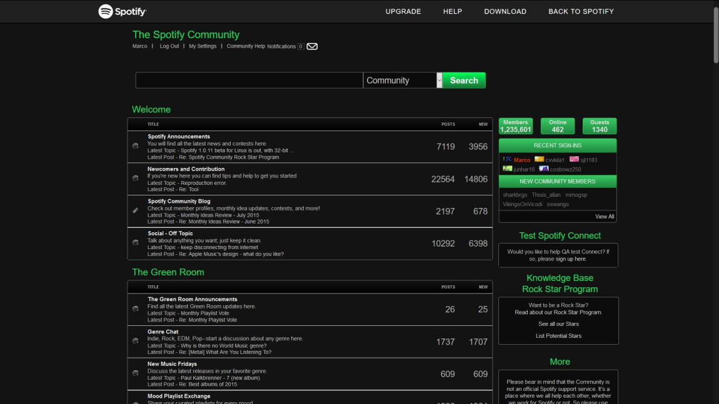The width and height of the screenshot is (719, 404).
Task: Click the Guests count badge
Action: click(600, 126)
